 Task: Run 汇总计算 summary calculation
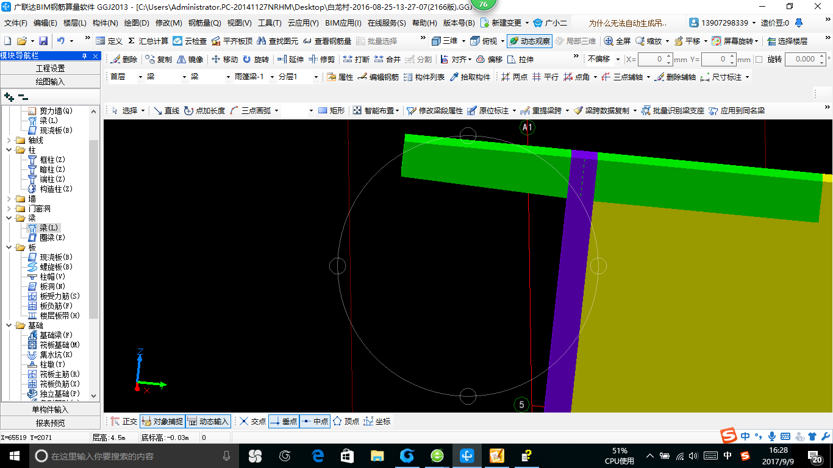pos(148,41)
